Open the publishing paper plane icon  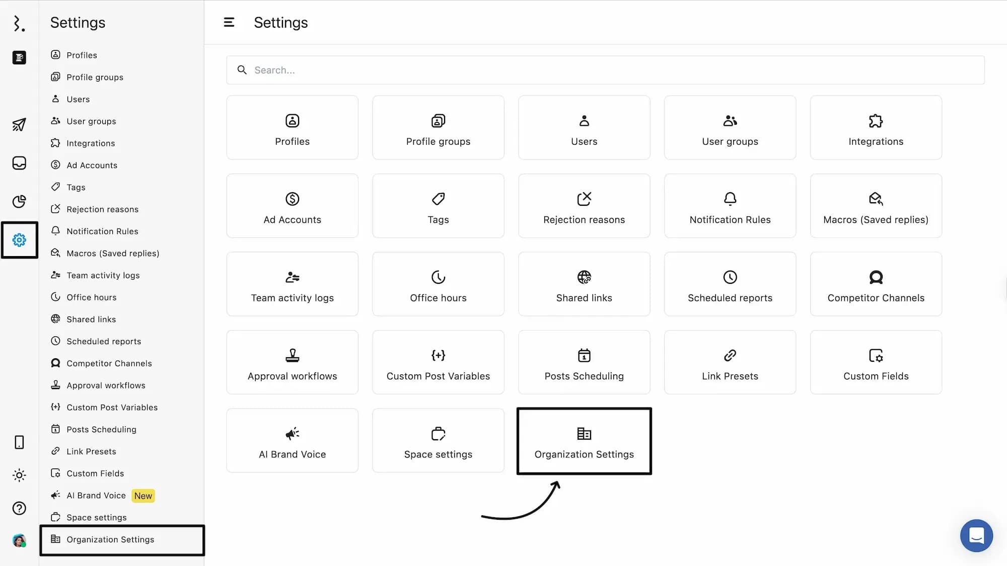pos(19,124)
